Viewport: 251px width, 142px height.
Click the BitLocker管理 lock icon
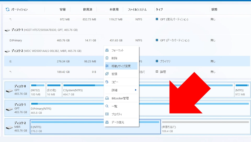[x=107, y=98]
